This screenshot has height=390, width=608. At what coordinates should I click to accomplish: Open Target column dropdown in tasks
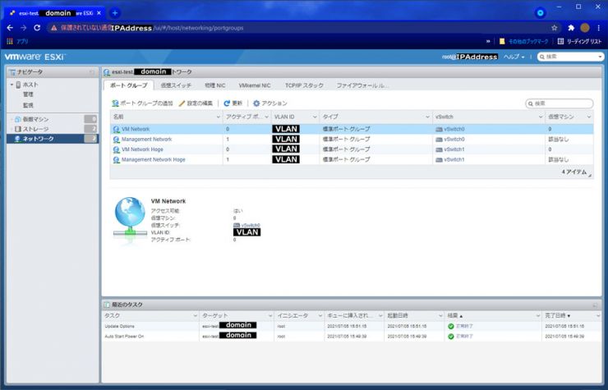pyautogui.click(x=270, y=316)
